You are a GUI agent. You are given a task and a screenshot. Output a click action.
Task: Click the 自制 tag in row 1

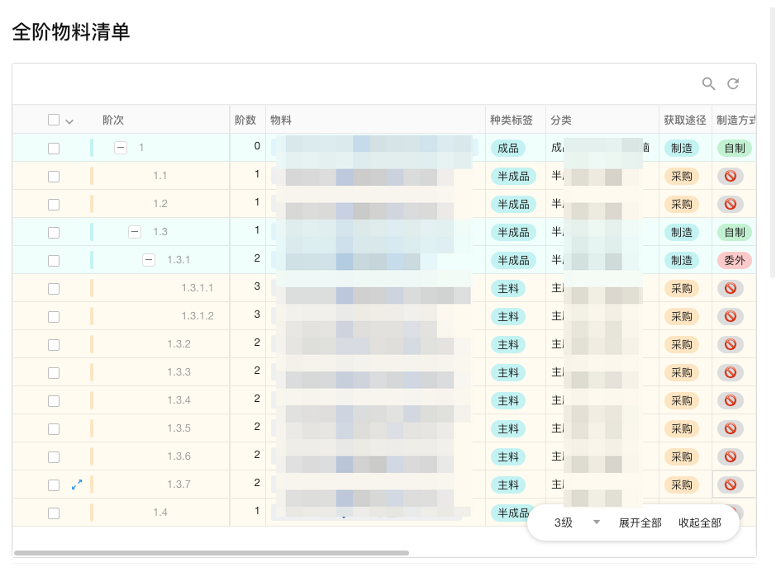[x=734, y=149]
